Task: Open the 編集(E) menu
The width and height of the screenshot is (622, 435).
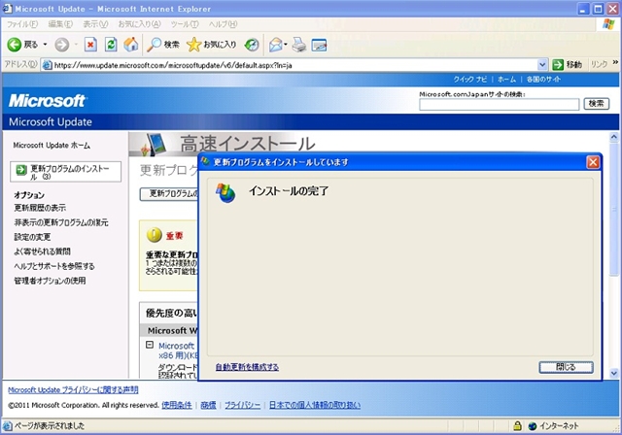Action: pos(60,24)
